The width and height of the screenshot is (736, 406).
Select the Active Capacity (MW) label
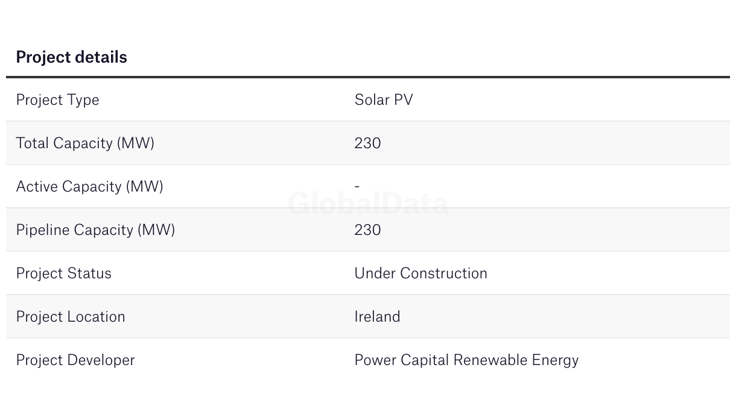pos(89,187)
